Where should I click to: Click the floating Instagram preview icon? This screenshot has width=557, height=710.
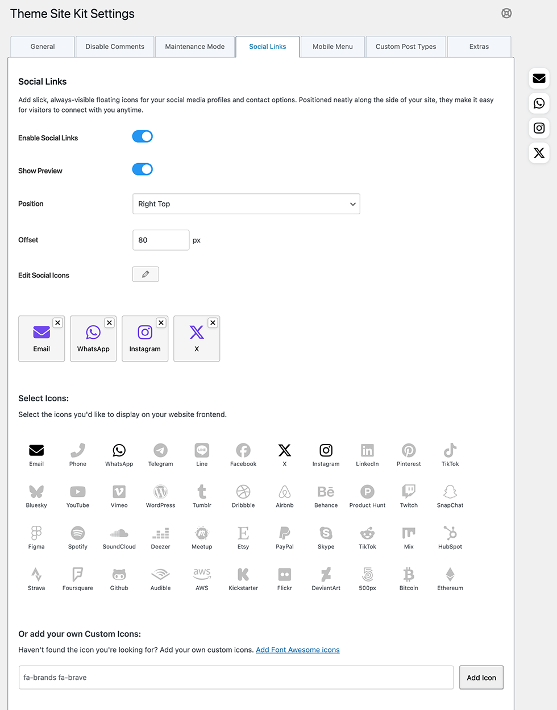539,128
